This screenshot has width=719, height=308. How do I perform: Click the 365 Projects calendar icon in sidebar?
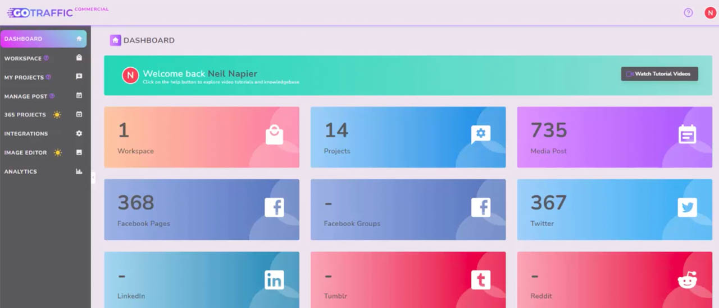coord(79,114)
